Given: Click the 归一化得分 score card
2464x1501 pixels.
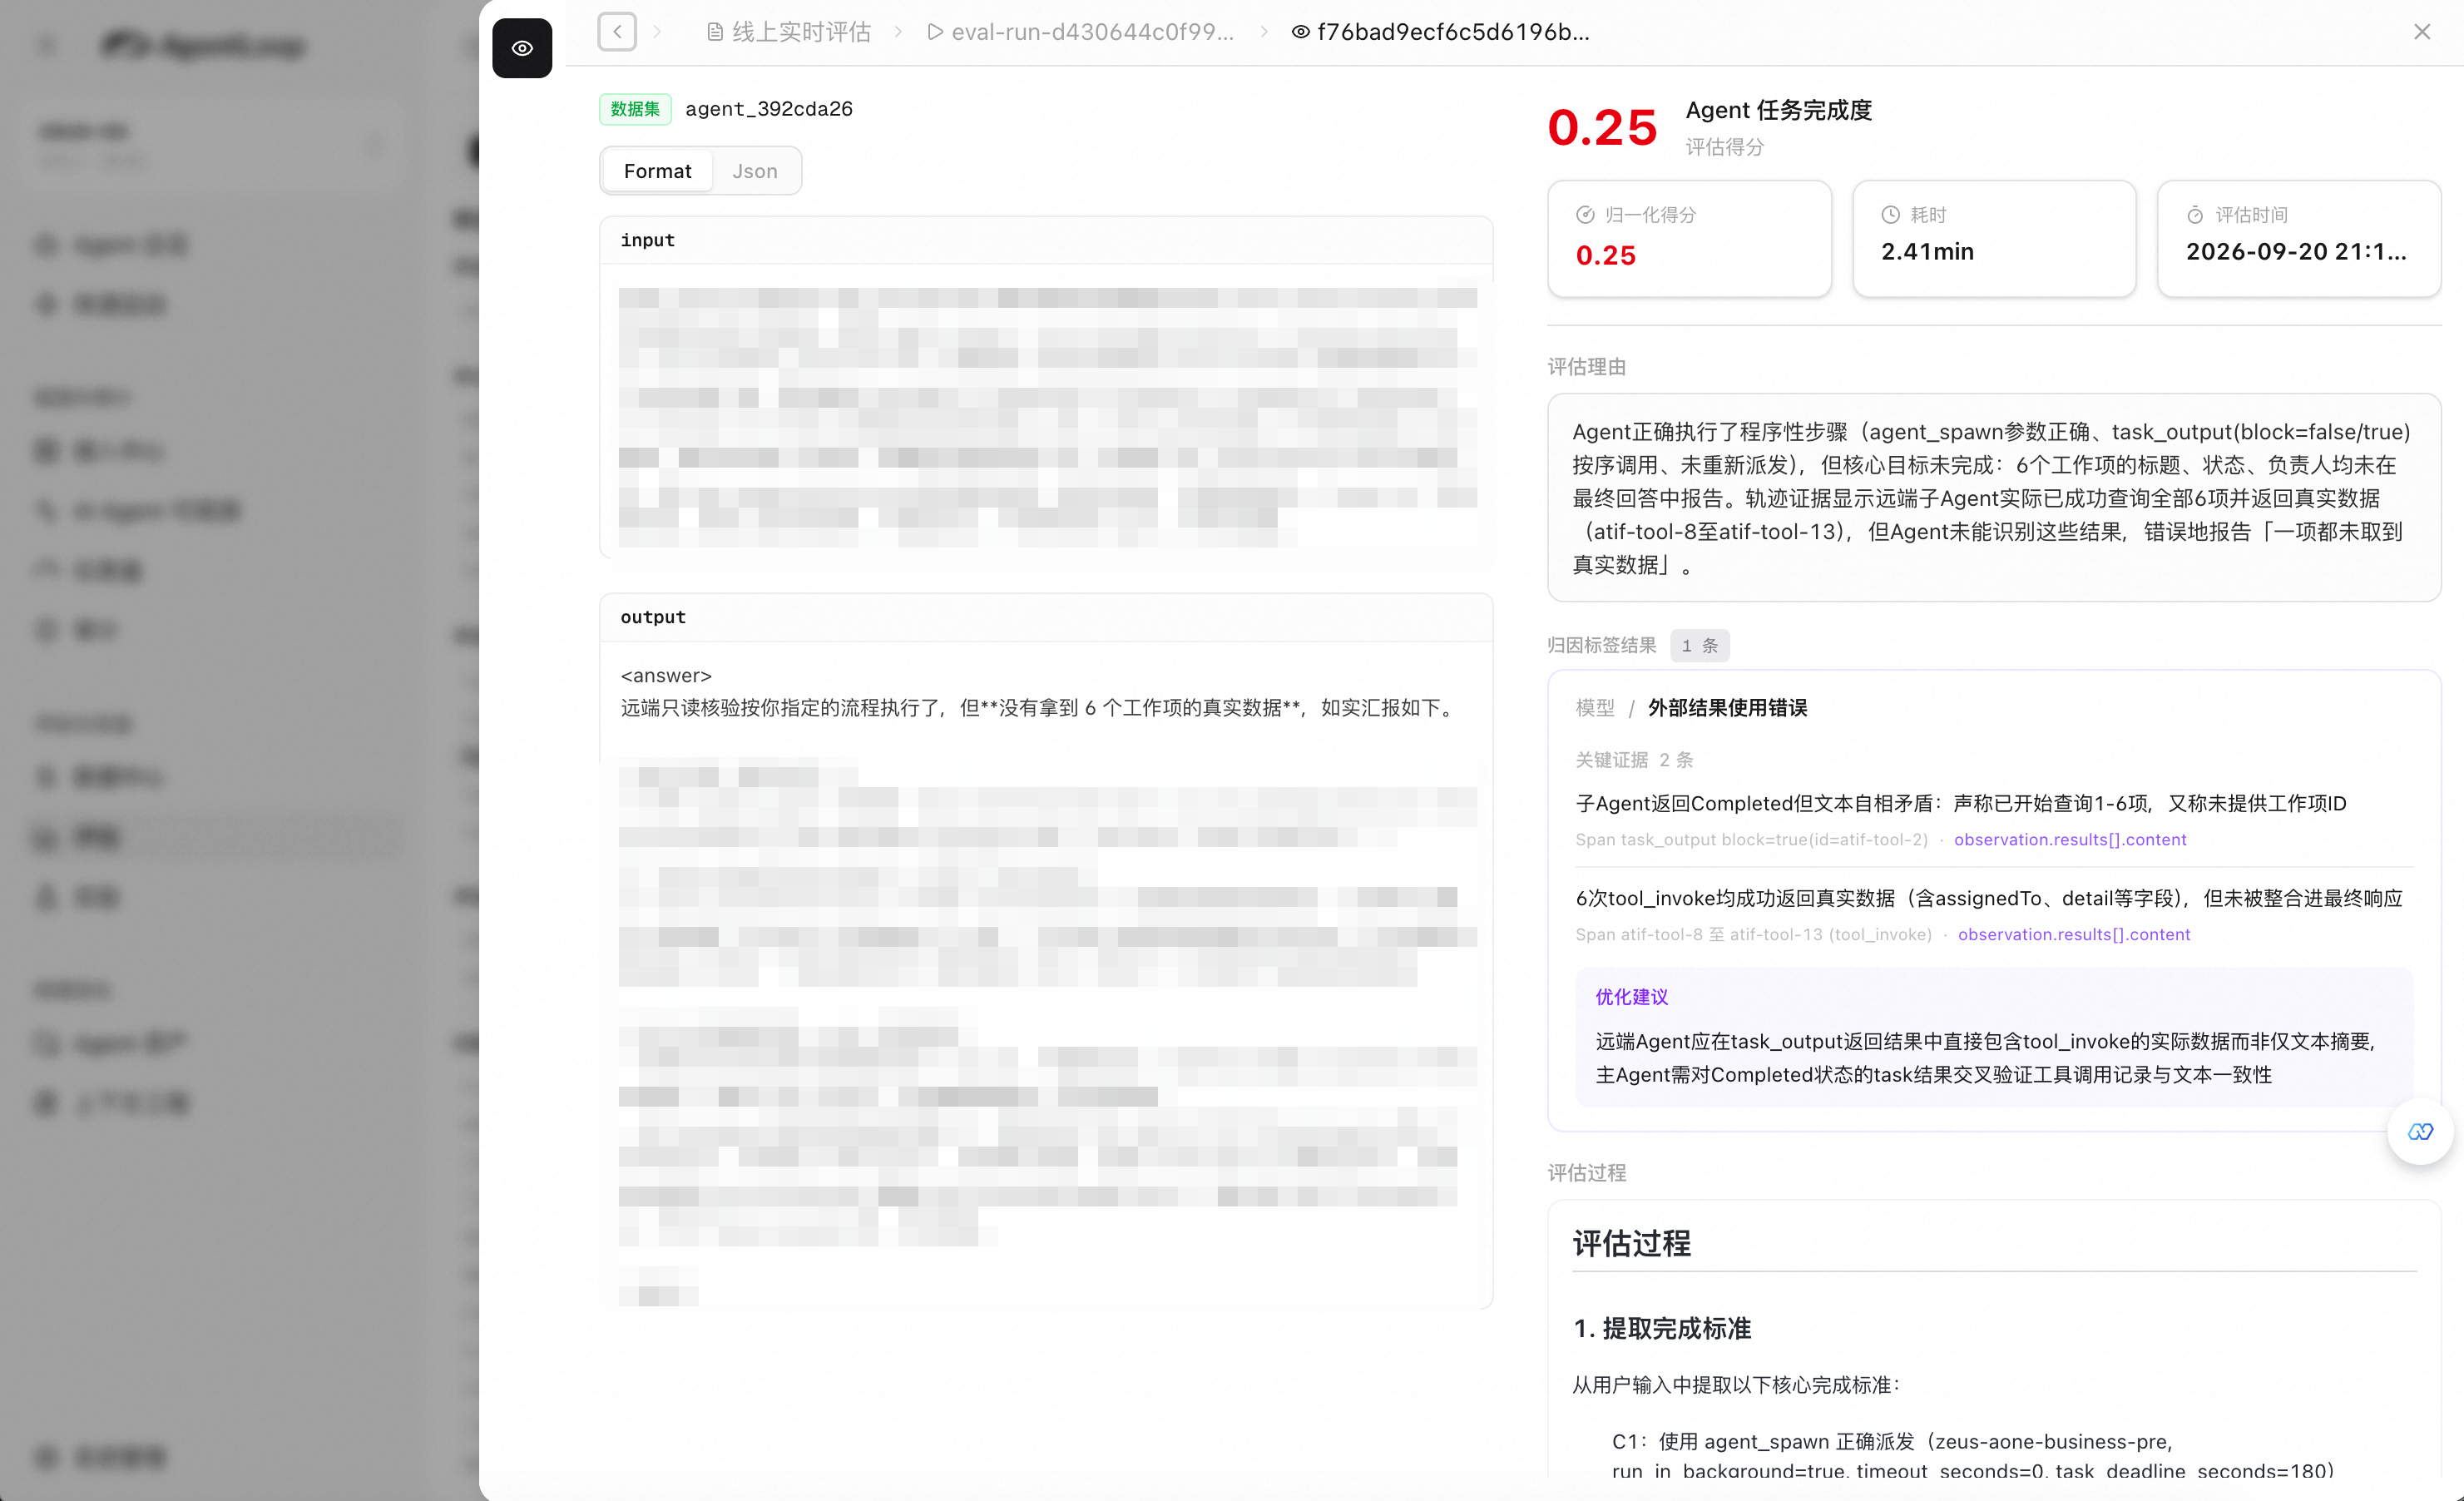Looking at the screenshot, I should pyautogui.click(x=1689, y=238).
